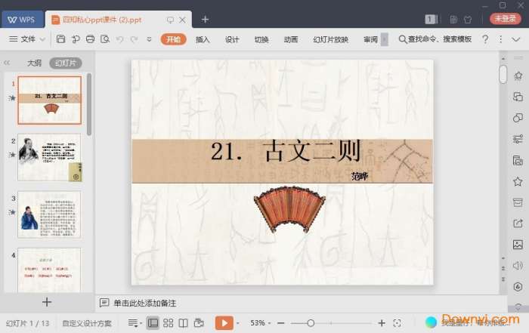Screen dimensions: 529x333
Task: Expand more ribbon tabs after 审阅
Action: (x=384, y=39)
